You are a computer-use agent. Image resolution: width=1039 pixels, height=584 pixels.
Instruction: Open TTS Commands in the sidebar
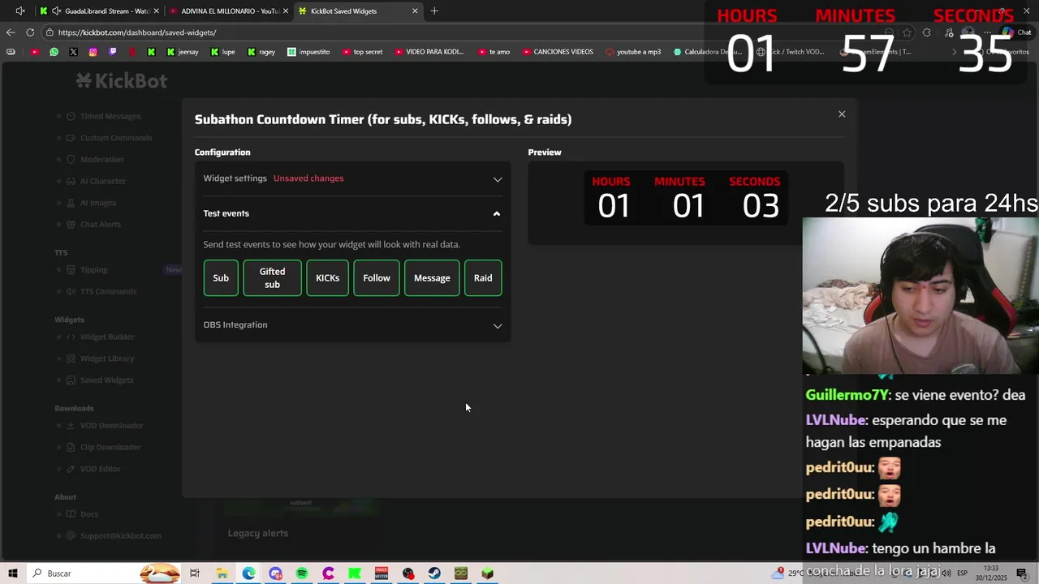(108, 292)
